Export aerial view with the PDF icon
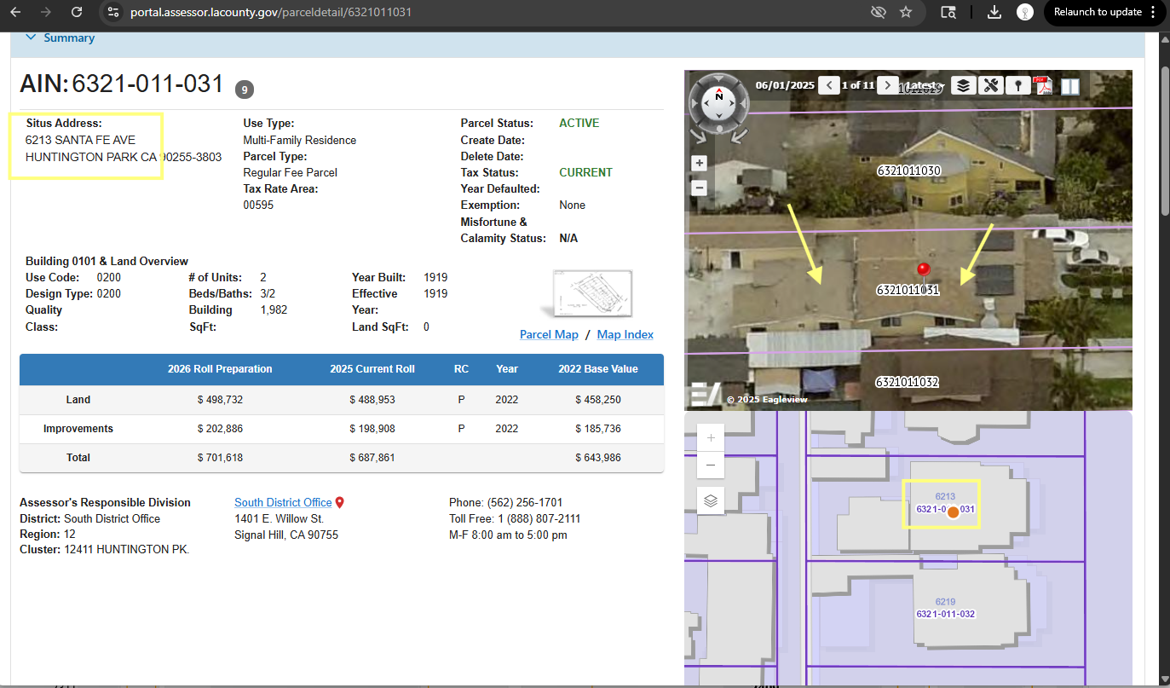Image resolution: width=1170 pixels, height=688 pixels. click(x=1043, y=85)
